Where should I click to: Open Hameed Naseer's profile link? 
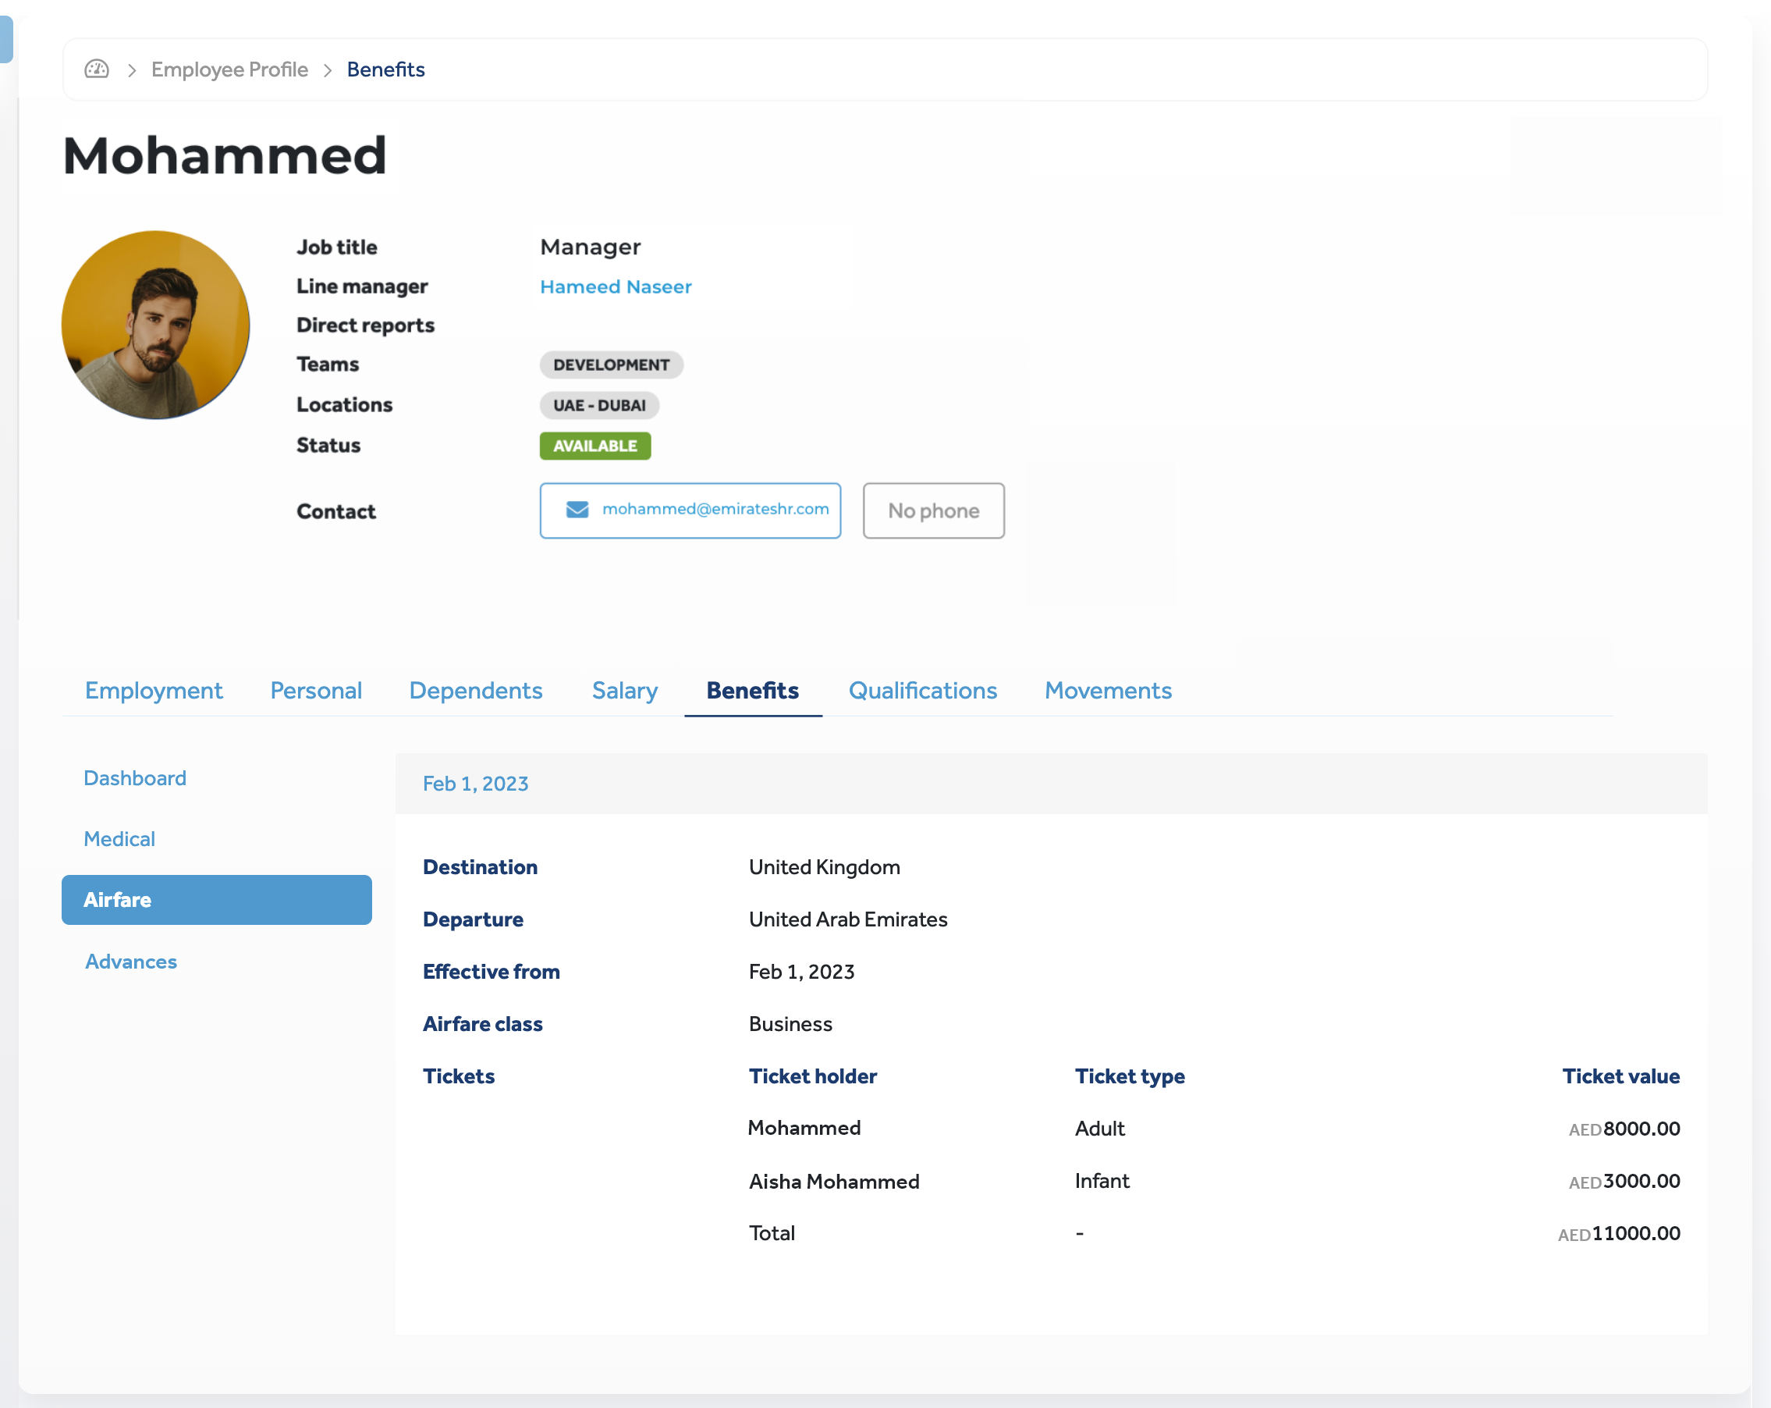point(616,287)
